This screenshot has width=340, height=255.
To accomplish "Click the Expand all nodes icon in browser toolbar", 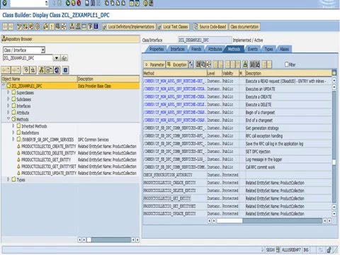I will click(x=26, y=70).
